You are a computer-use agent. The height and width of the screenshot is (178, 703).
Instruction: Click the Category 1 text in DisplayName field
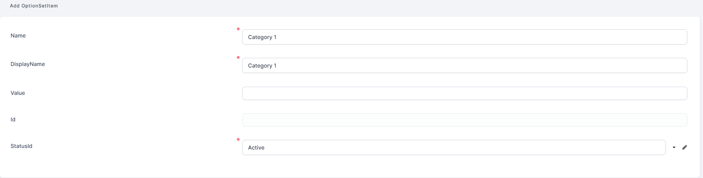point(262,66)
